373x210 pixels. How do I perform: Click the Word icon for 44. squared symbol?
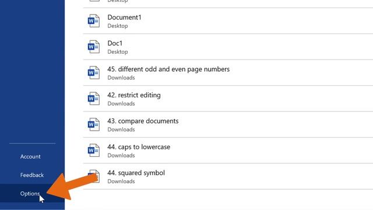[94, 176]
